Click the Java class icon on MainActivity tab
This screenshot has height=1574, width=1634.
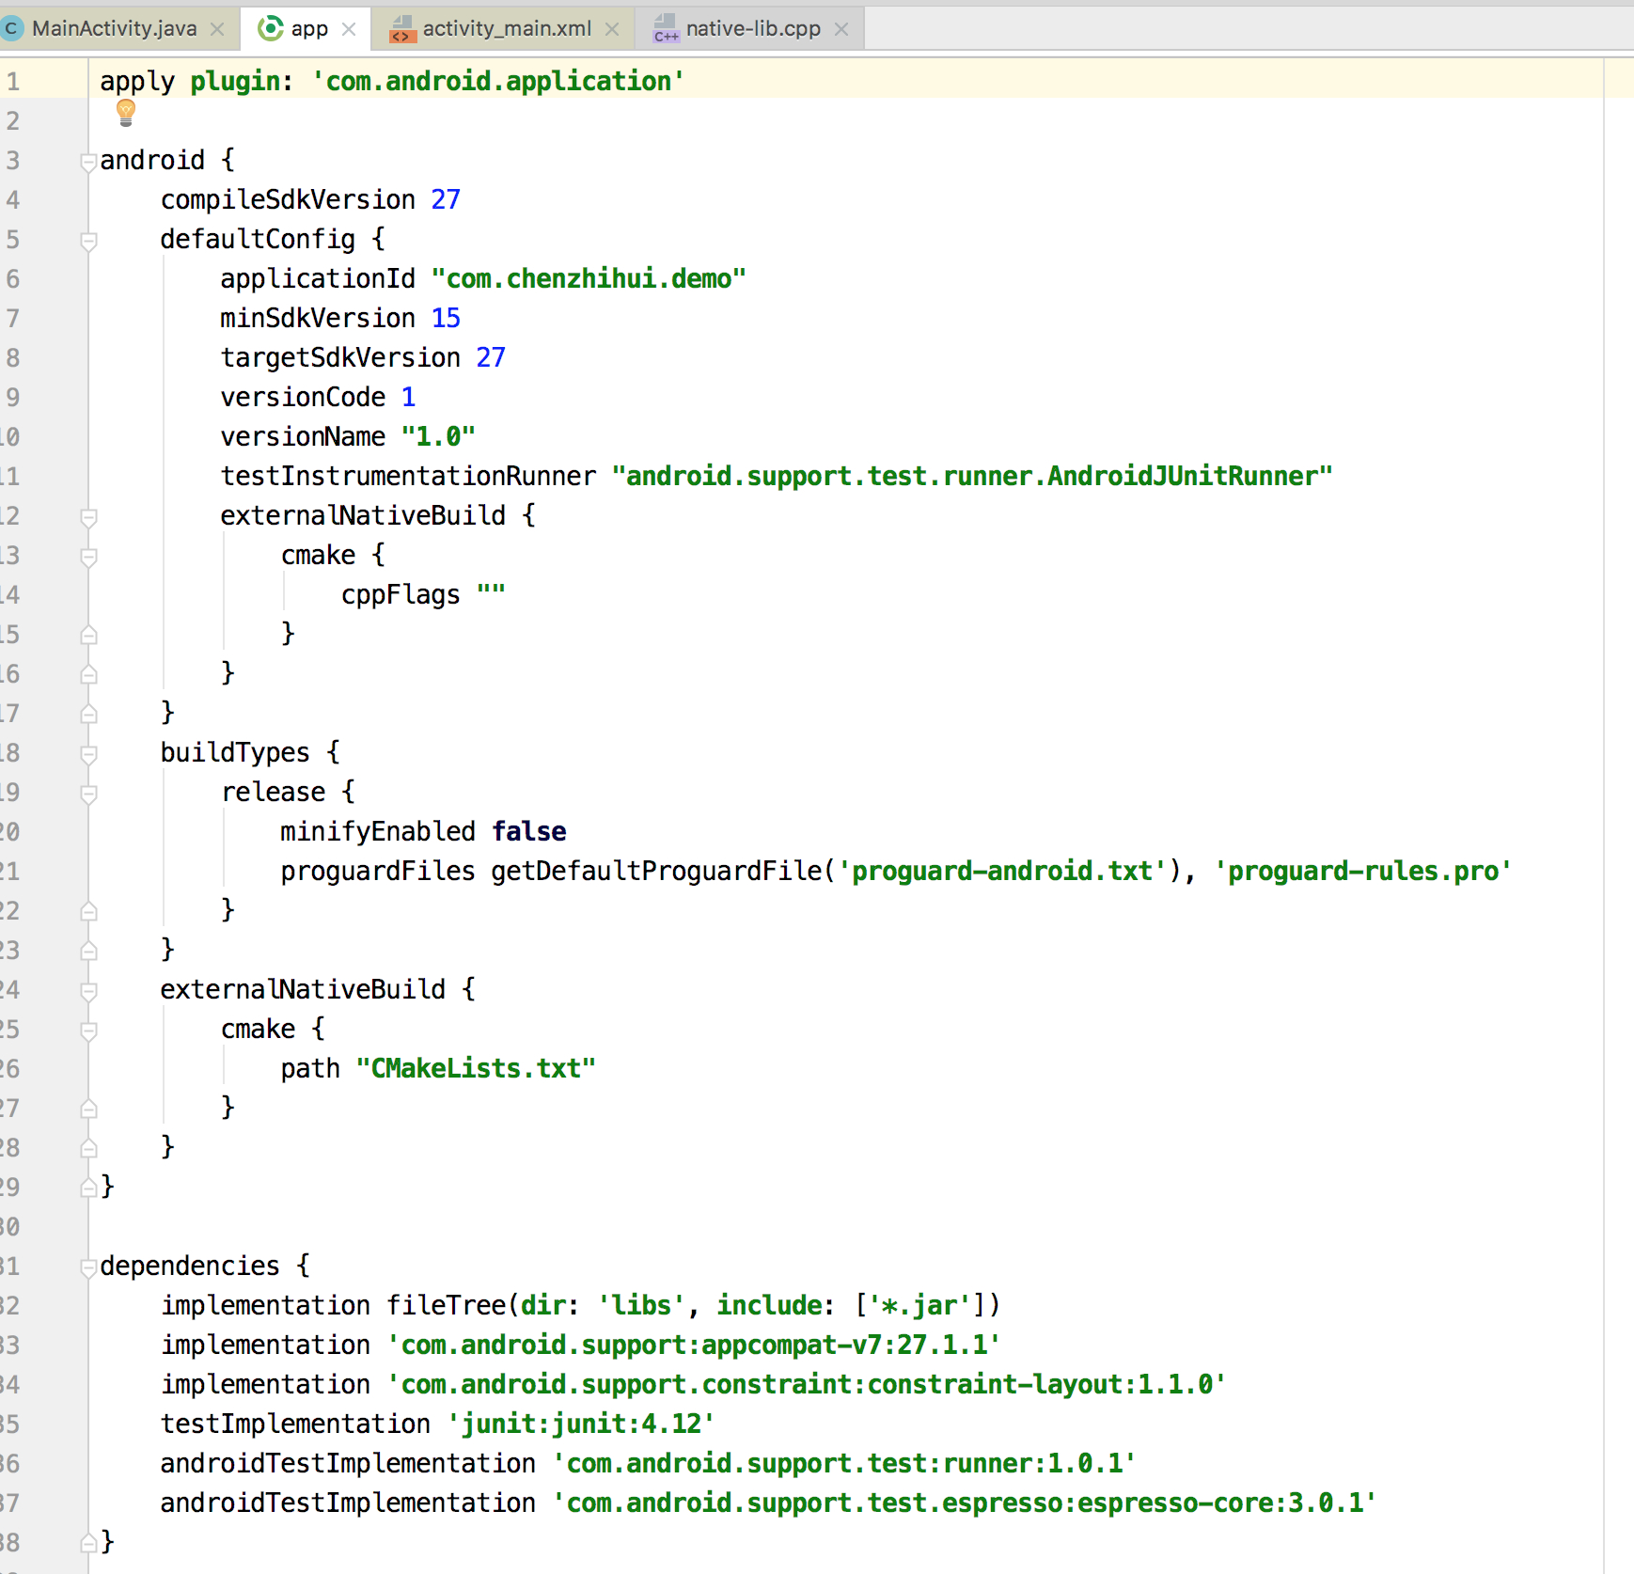point(12,28)
